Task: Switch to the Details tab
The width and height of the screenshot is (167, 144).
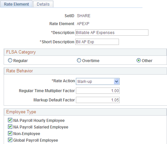Action: (x=43, y=4)
